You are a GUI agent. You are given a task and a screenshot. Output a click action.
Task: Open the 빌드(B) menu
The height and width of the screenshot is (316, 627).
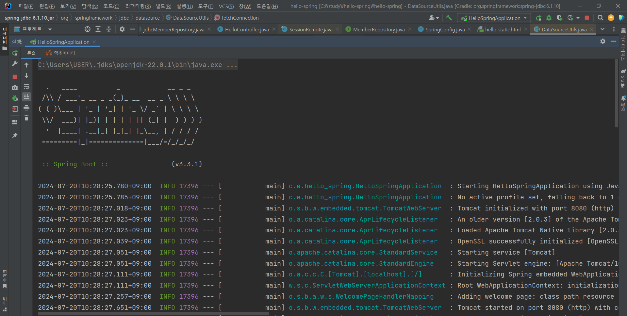point(163,6)
